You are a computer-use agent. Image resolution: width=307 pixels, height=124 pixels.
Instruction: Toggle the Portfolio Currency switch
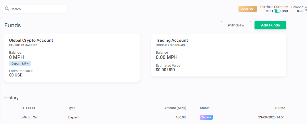click(277, 11)
